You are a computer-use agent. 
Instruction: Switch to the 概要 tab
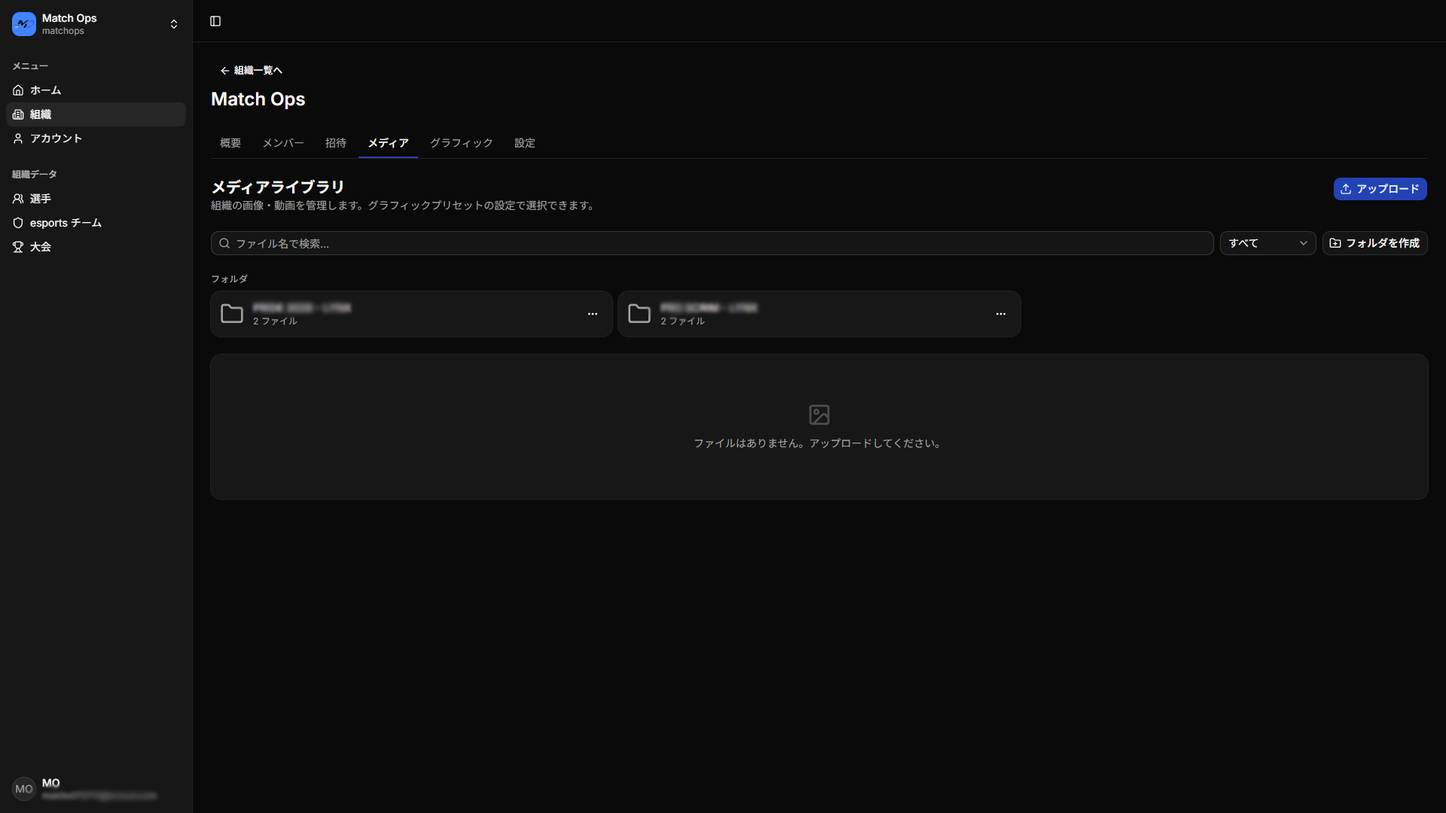tap(230, 143)
